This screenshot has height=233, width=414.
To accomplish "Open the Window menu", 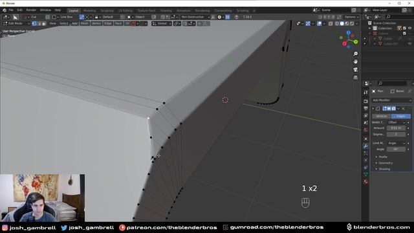I will [45, 10].
